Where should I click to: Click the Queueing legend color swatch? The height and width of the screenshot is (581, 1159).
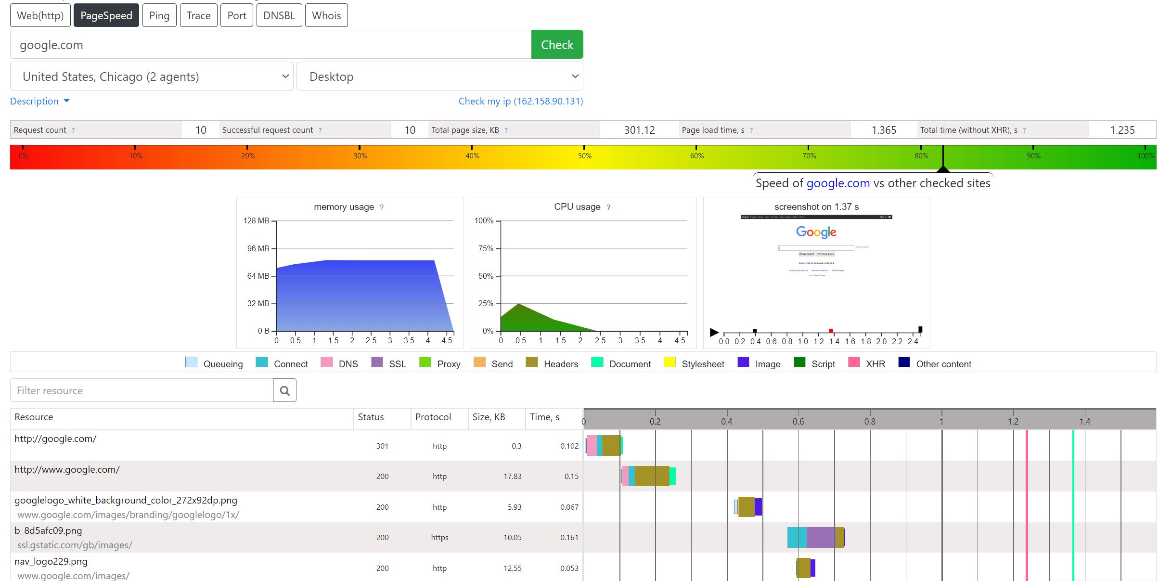tap(191, 362)
